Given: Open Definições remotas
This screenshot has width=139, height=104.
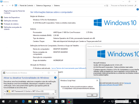Looking at the screenshot, I should (11, 21).
